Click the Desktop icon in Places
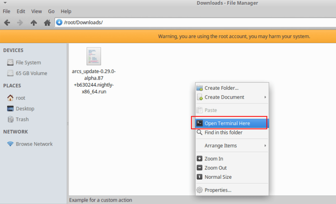336x204 pixels. click(10, 109)
